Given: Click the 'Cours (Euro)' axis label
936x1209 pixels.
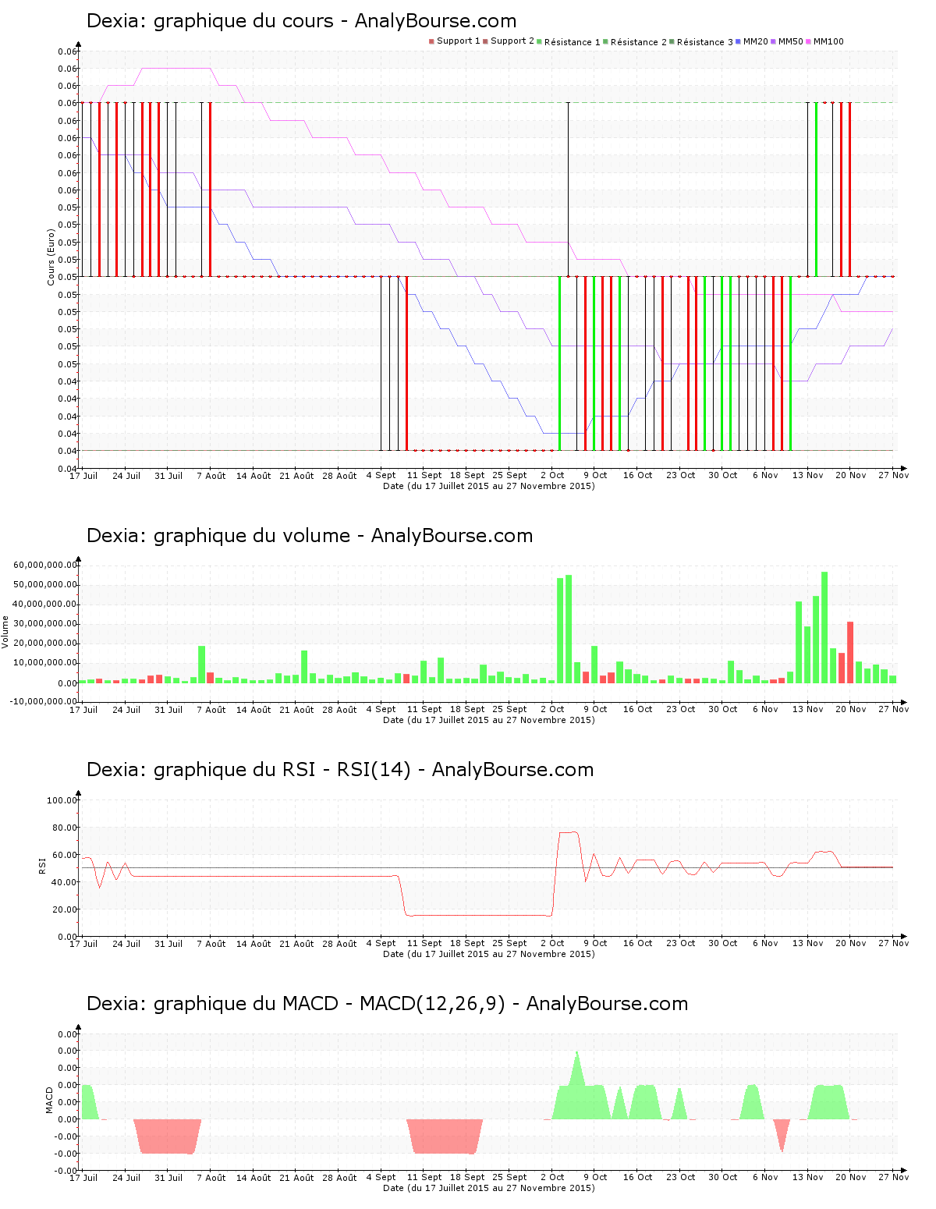Looking at the screenshot, I should pyautogui.click(x=51, y=257).
